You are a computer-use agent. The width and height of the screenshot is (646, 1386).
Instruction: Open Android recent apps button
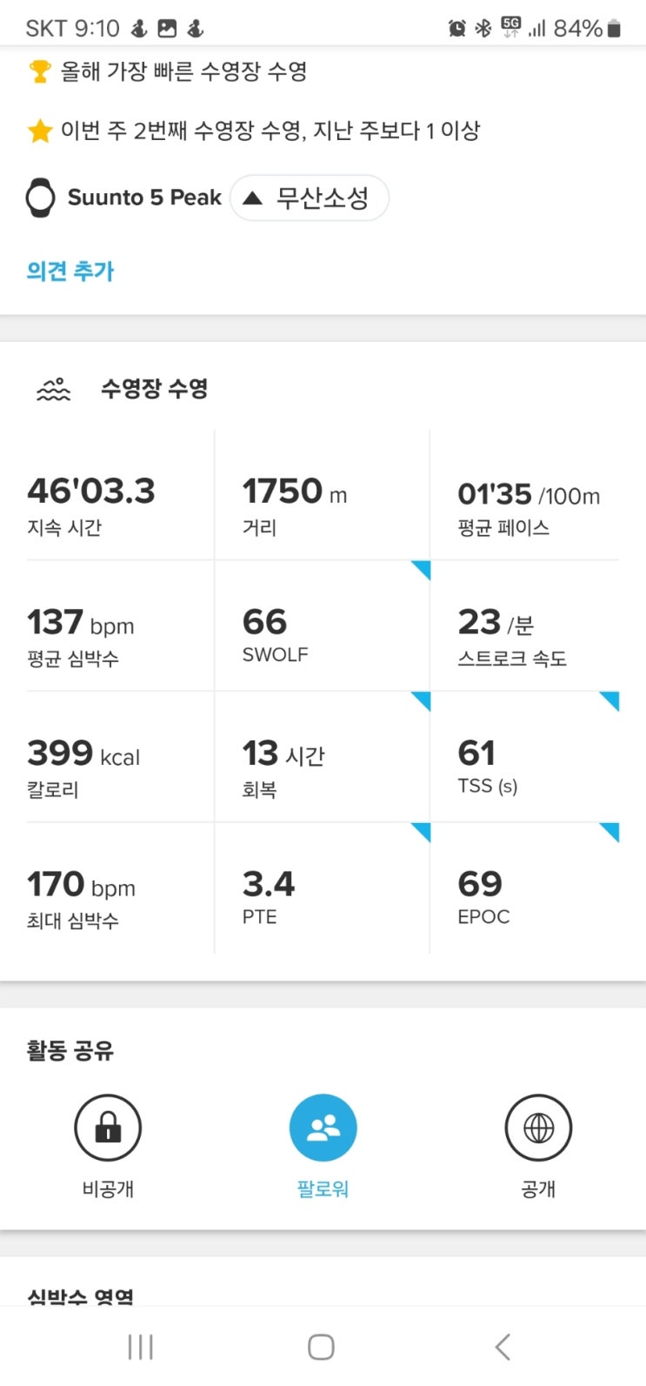coord(140,1346)
